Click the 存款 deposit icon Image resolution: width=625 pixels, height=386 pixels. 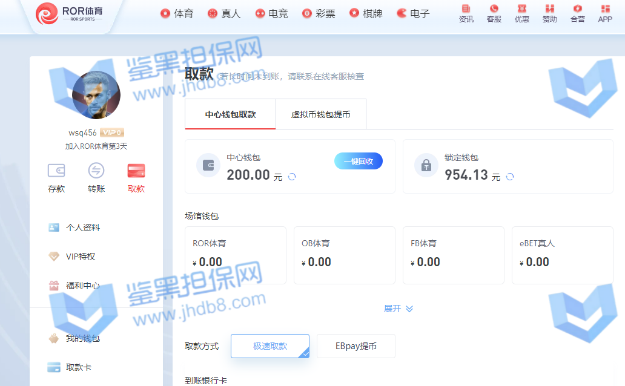click(56, 178)
